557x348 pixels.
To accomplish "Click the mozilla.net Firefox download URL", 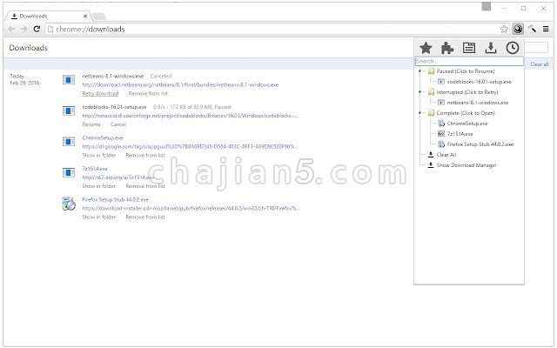I will [191, 209].
